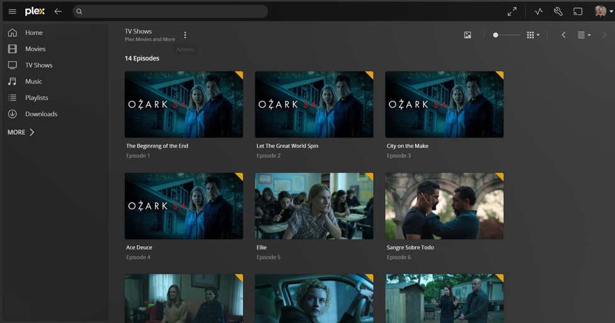Image resolution: width=615 pixels, height=323 pixels.
Task: Open the list options dropdown
Action: click(x=584, y=35)
